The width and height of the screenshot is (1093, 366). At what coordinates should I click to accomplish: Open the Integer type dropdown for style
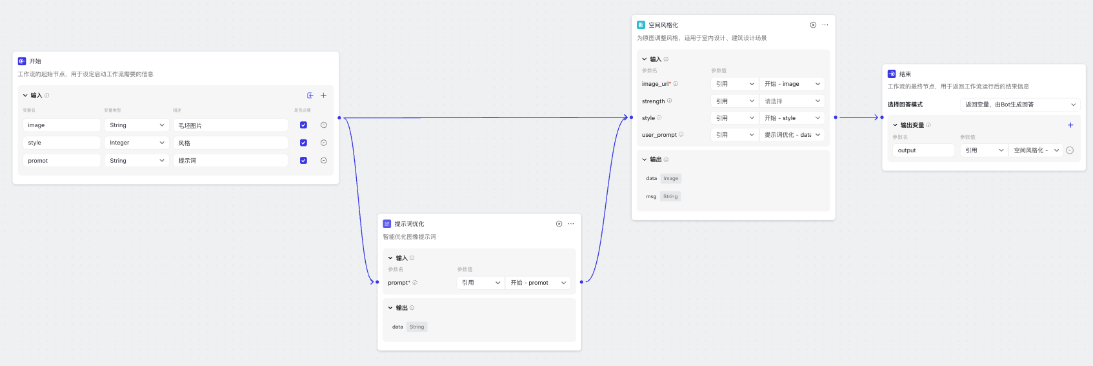coord(137,143)
